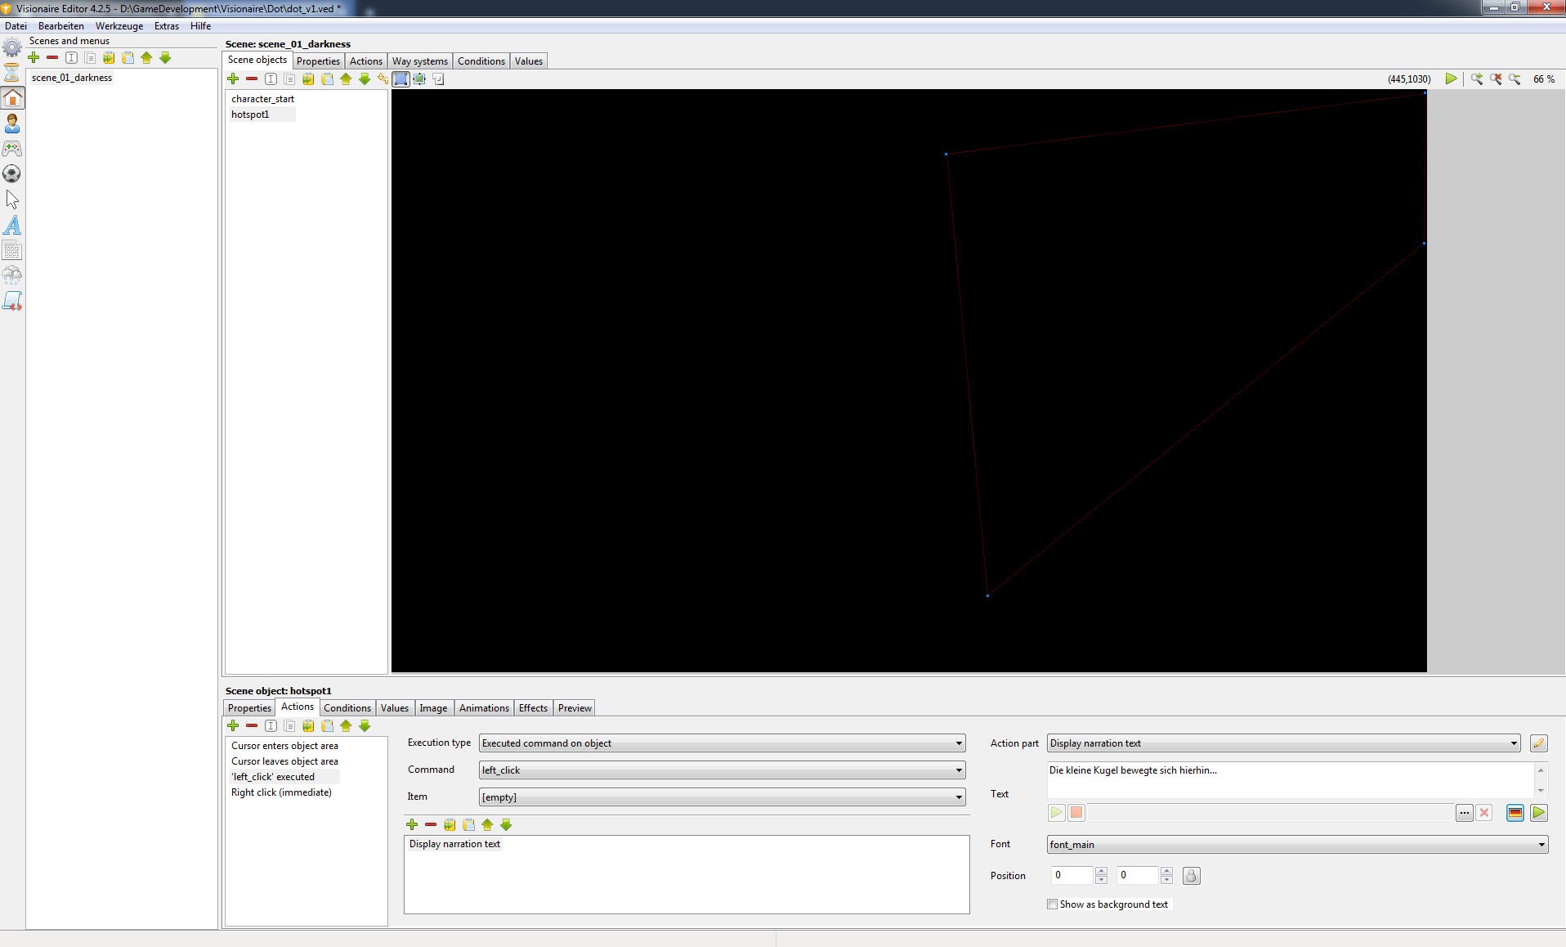Switch to scene Conditions tab

point(481,61)
